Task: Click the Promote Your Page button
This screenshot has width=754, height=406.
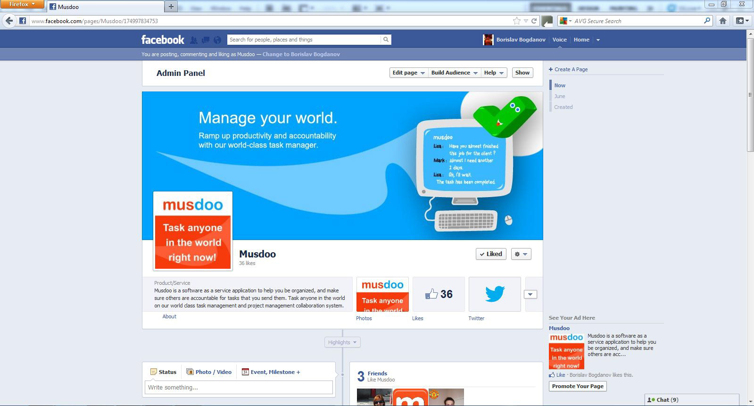Action: click(578, 386)
